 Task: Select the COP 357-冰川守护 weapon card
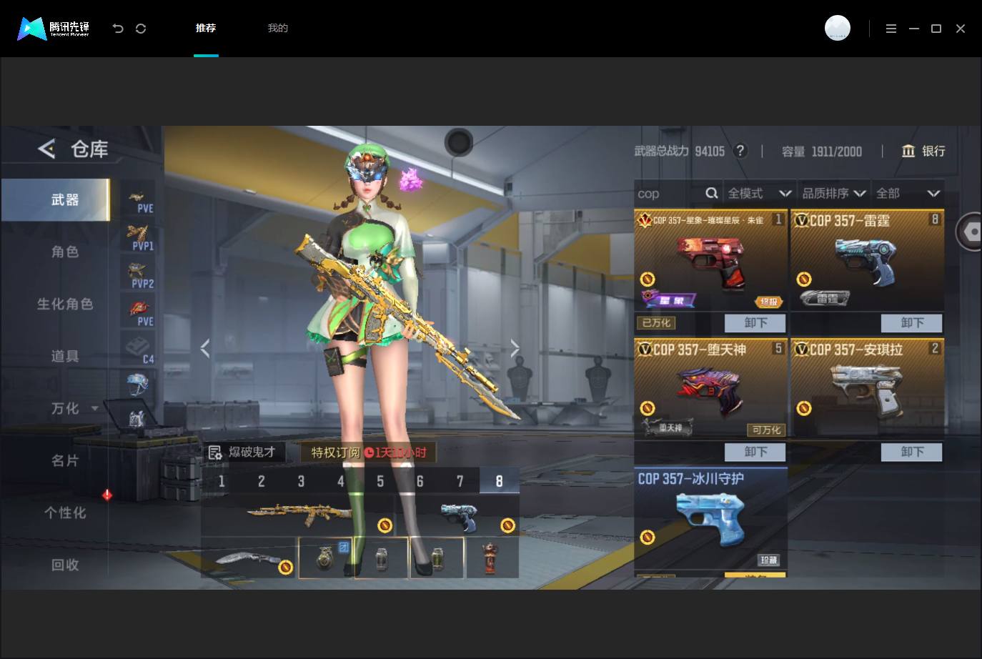tap(710, 520)
